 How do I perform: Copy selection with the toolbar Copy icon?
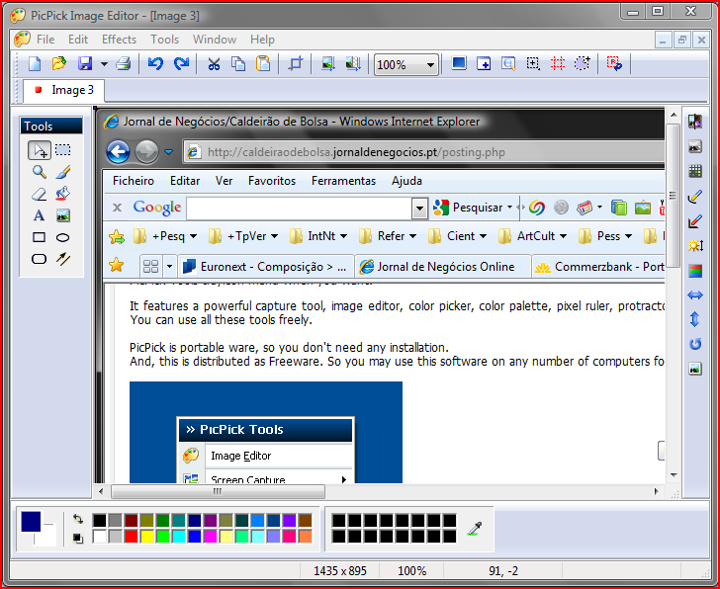237,64
